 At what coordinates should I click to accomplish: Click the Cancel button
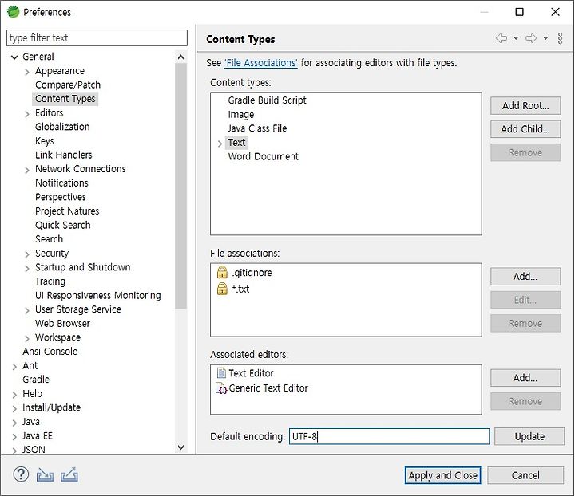(x=525, y=475)
